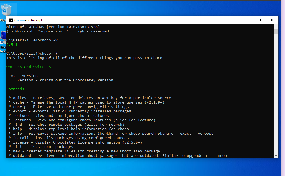
Task: Open the Command Prompt system menu icon
Action: (11, 20)
